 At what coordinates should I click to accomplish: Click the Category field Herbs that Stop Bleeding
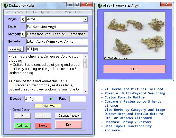tap(57, 34)
